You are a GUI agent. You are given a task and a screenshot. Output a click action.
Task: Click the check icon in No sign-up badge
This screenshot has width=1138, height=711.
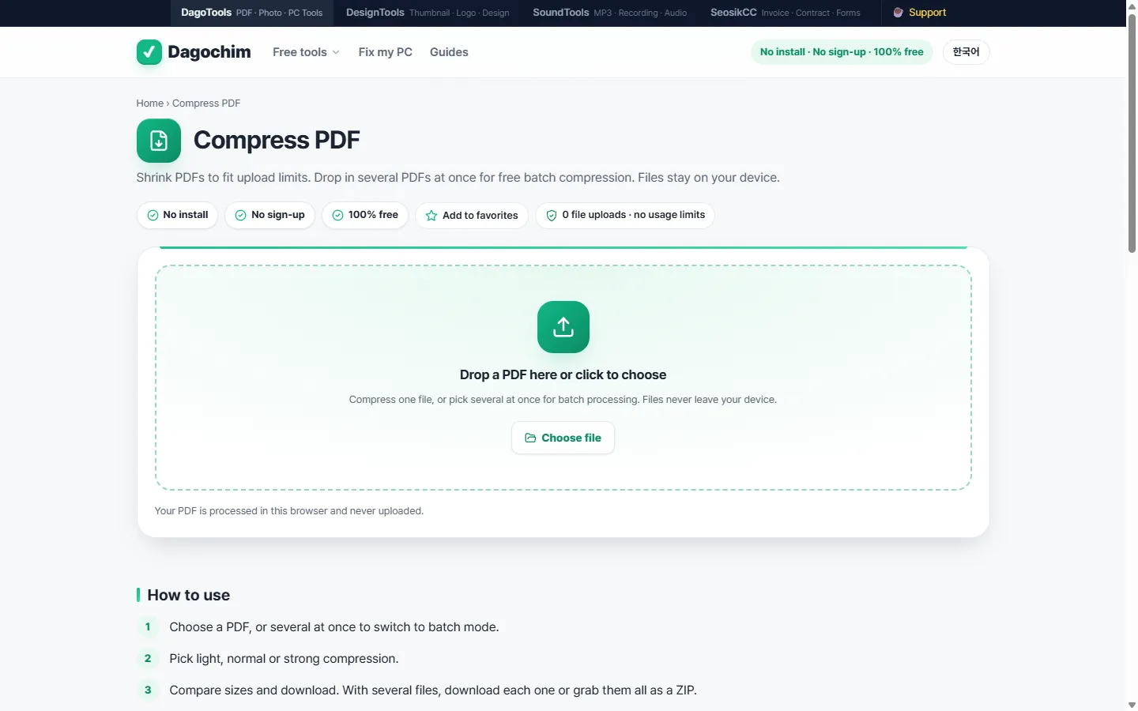(240, 215)
